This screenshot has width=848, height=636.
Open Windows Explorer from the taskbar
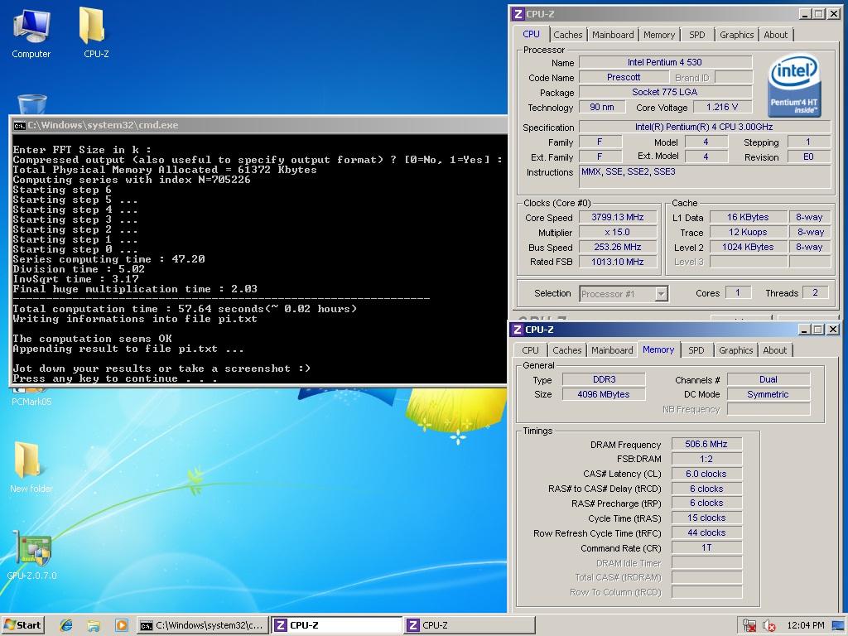click(93, 625)
